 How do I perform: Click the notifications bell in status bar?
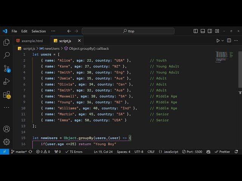click(x=237, y=152)
